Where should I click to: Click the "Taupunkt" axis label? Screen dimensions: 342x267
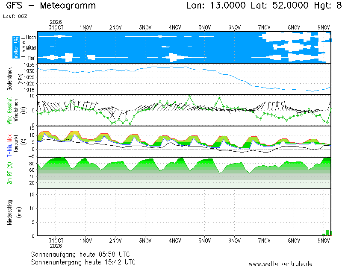16,144
